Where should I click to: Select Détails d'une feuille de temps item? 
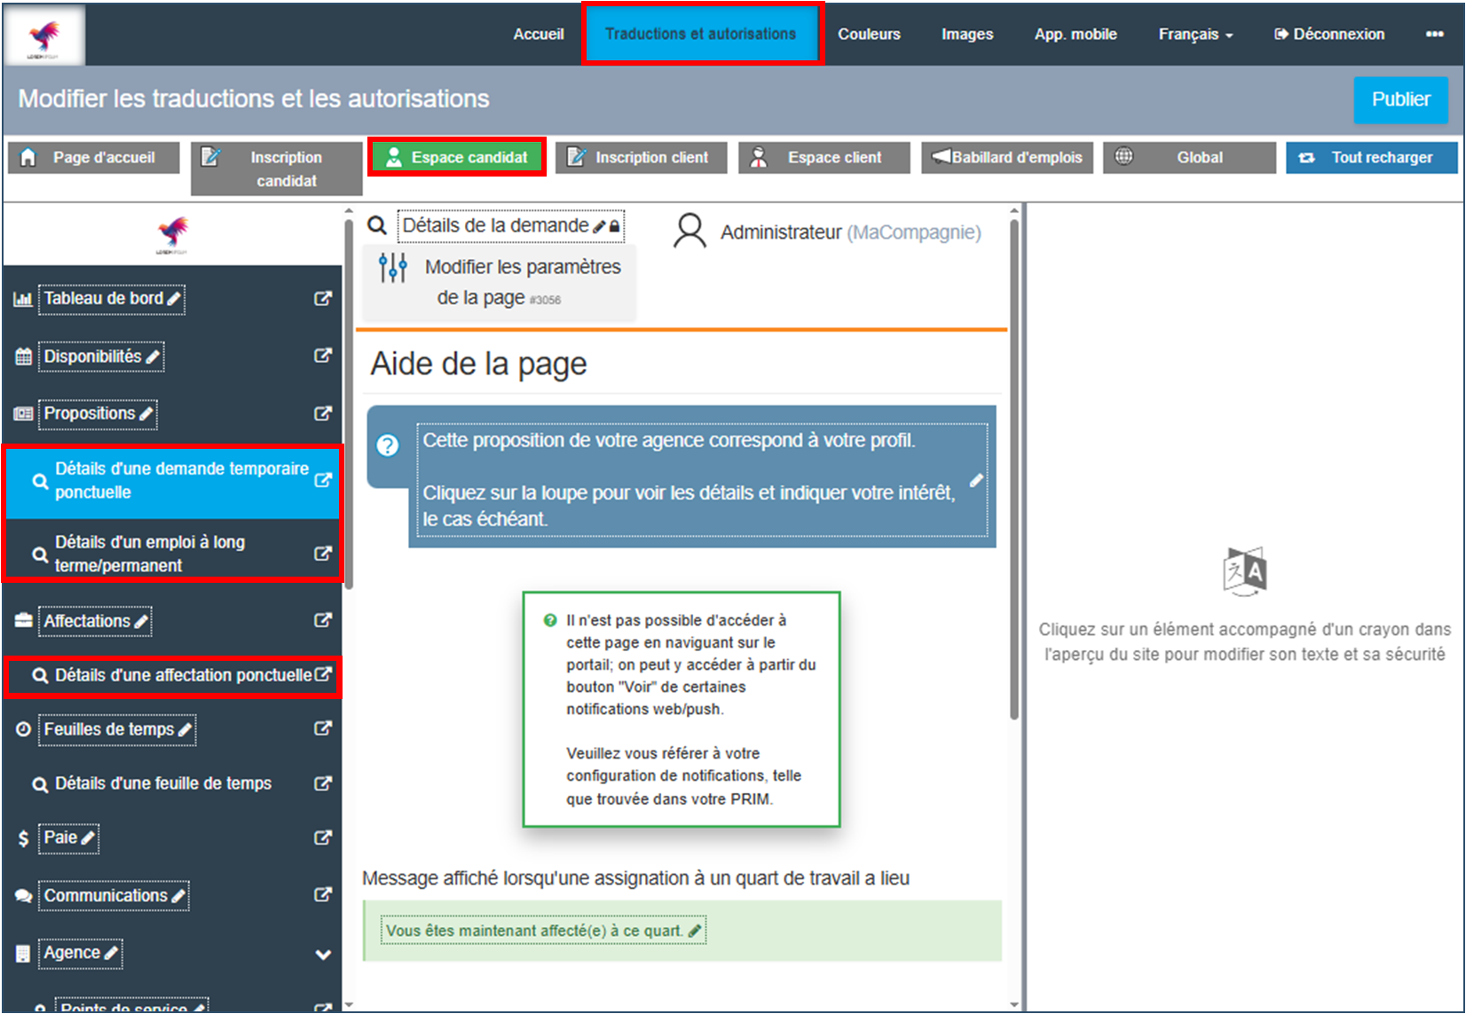[163, 783]
